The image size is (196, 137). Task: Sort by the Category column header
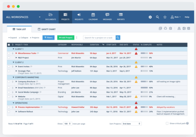click(x=62, y=45)
